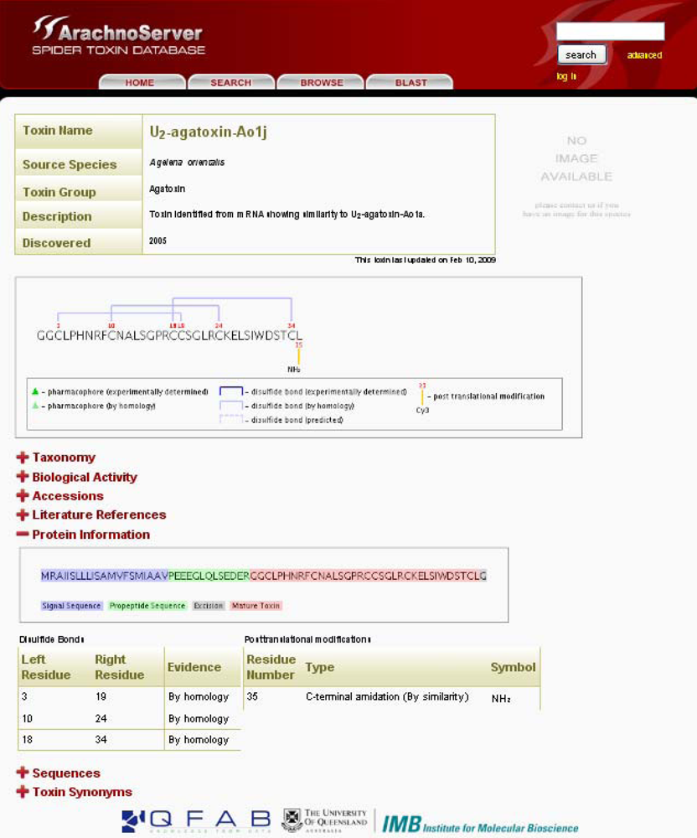
Task: Open the SEARCH tab
Action: [x=230, y=82]
